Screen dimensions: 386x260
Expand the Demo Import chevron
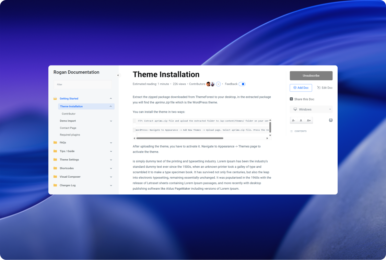(111, 121)
